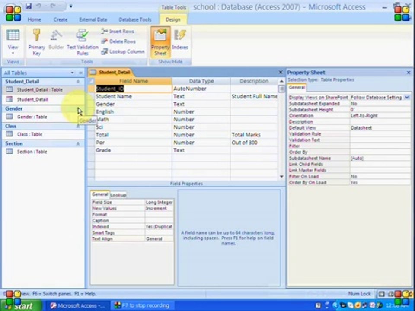Open Display Views on SharePoint dropdown

tap(407, 98)
